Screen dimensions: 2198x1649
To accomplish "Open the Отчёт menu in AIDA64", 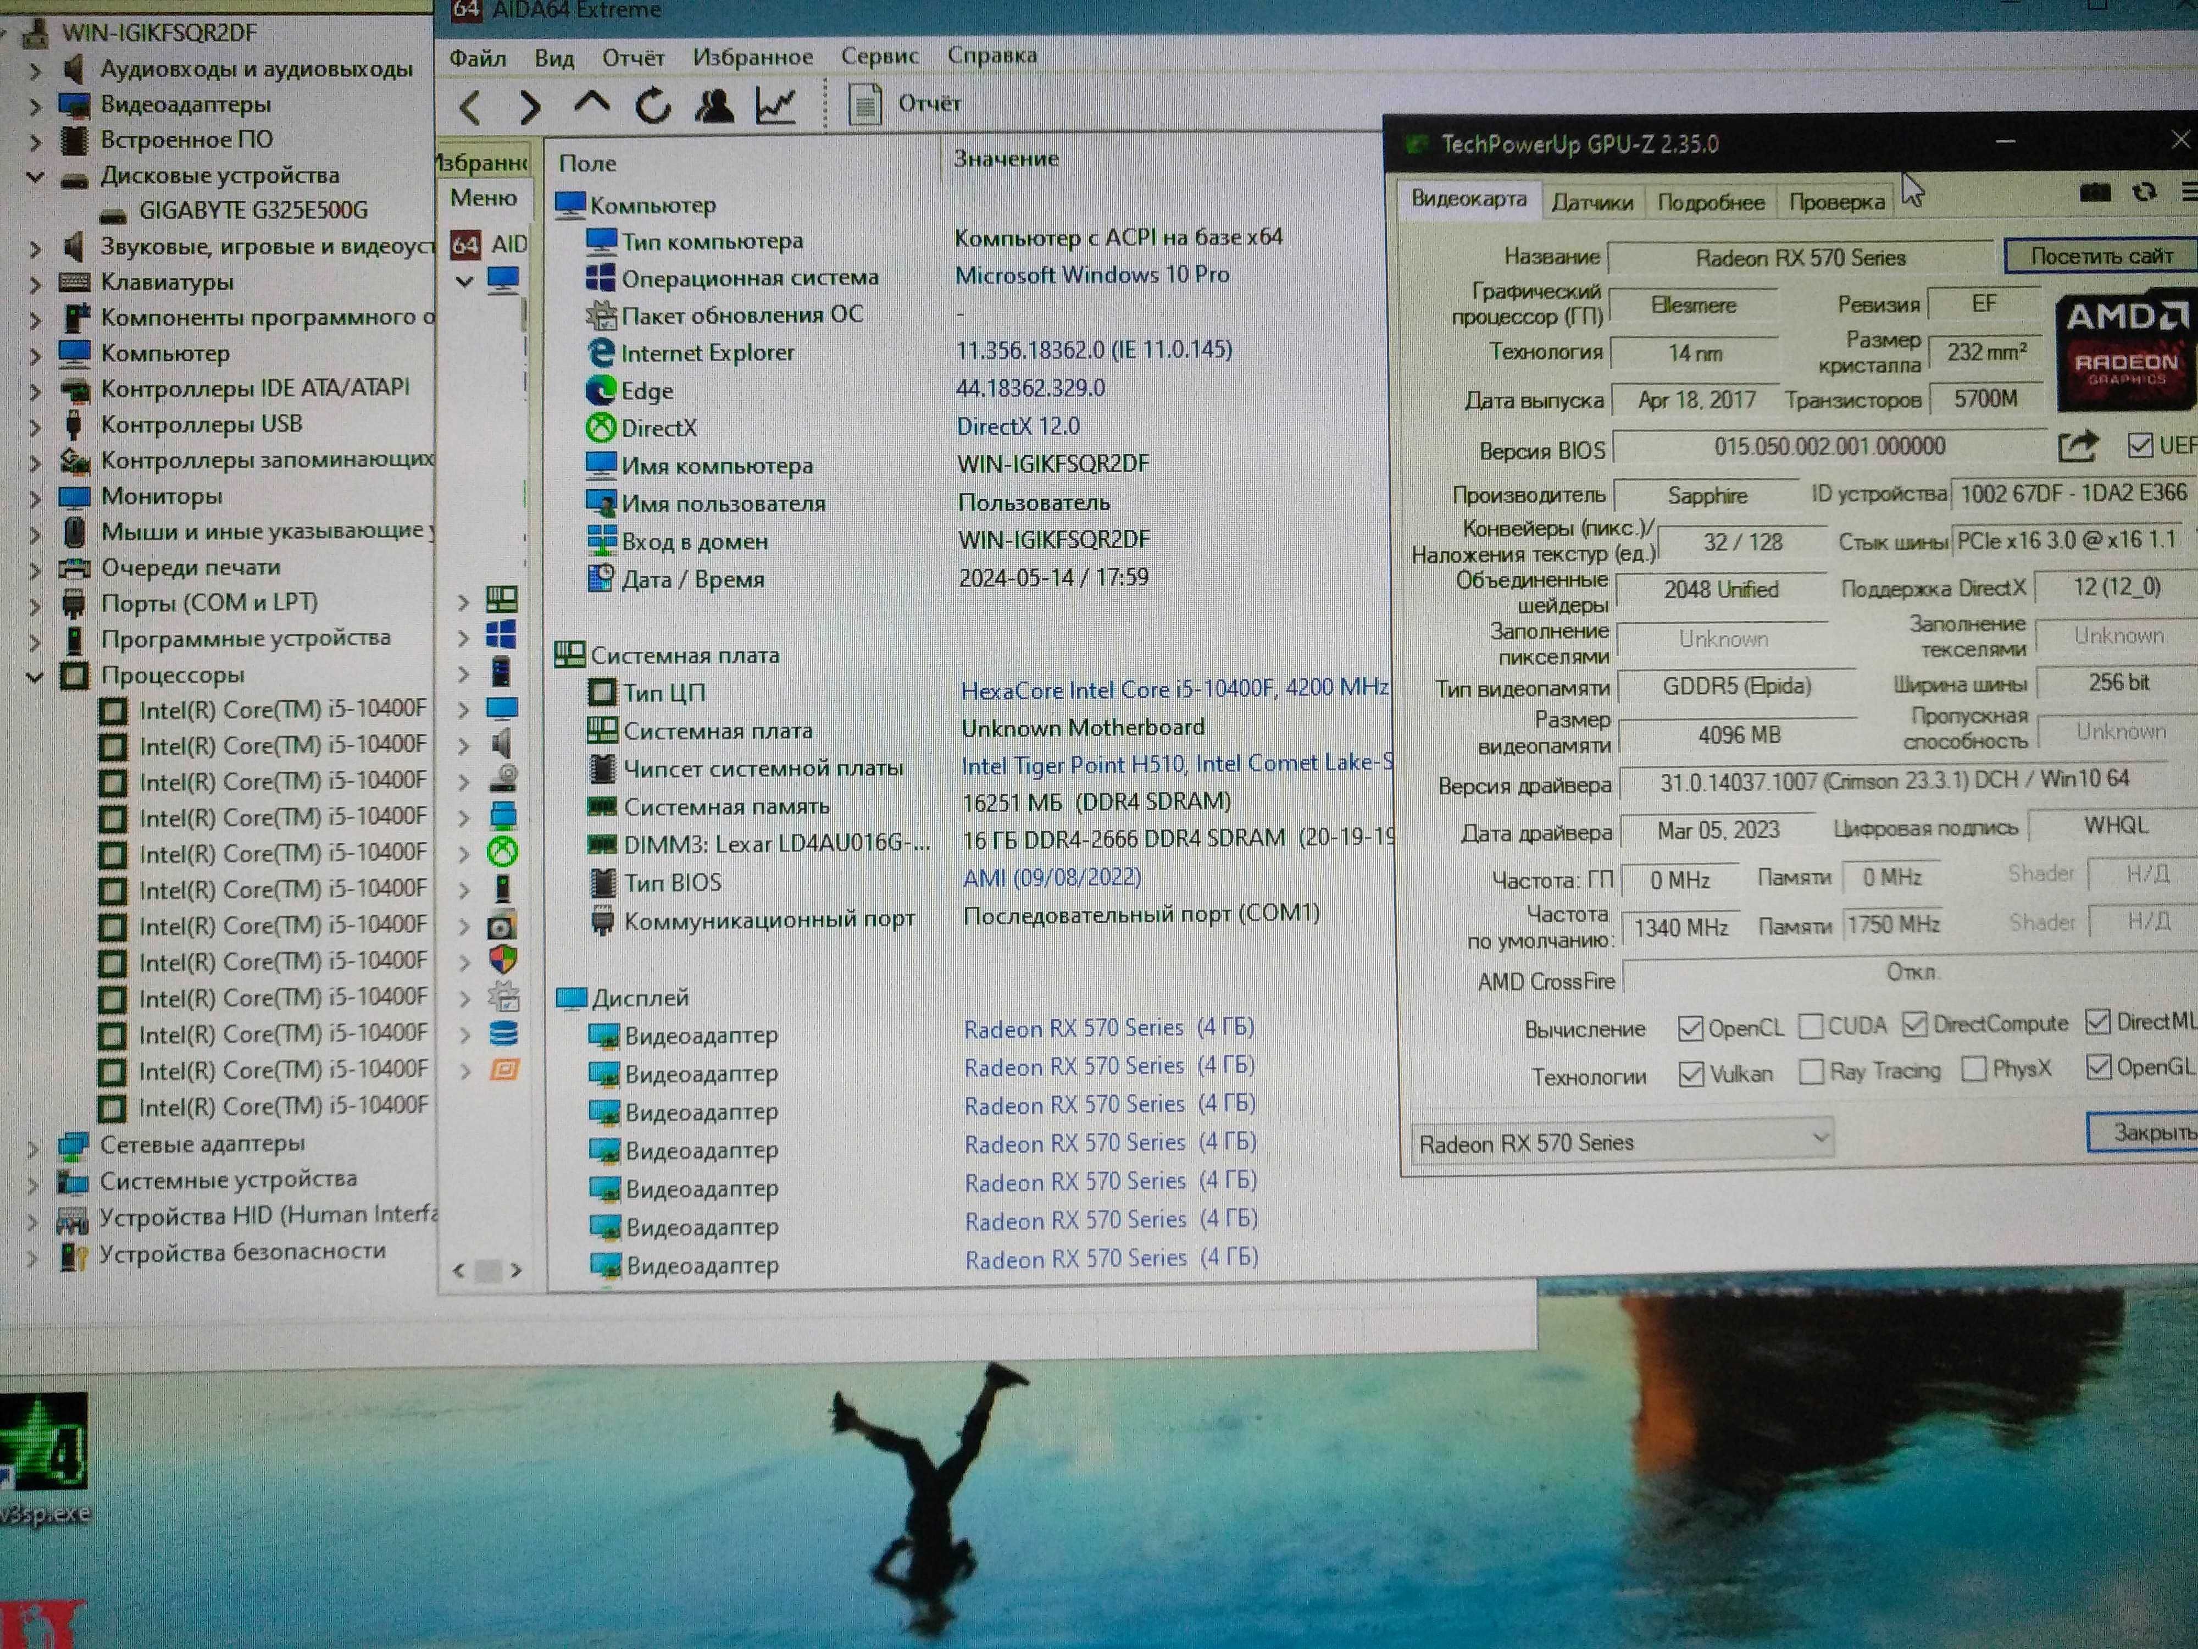I will point(633,58).
